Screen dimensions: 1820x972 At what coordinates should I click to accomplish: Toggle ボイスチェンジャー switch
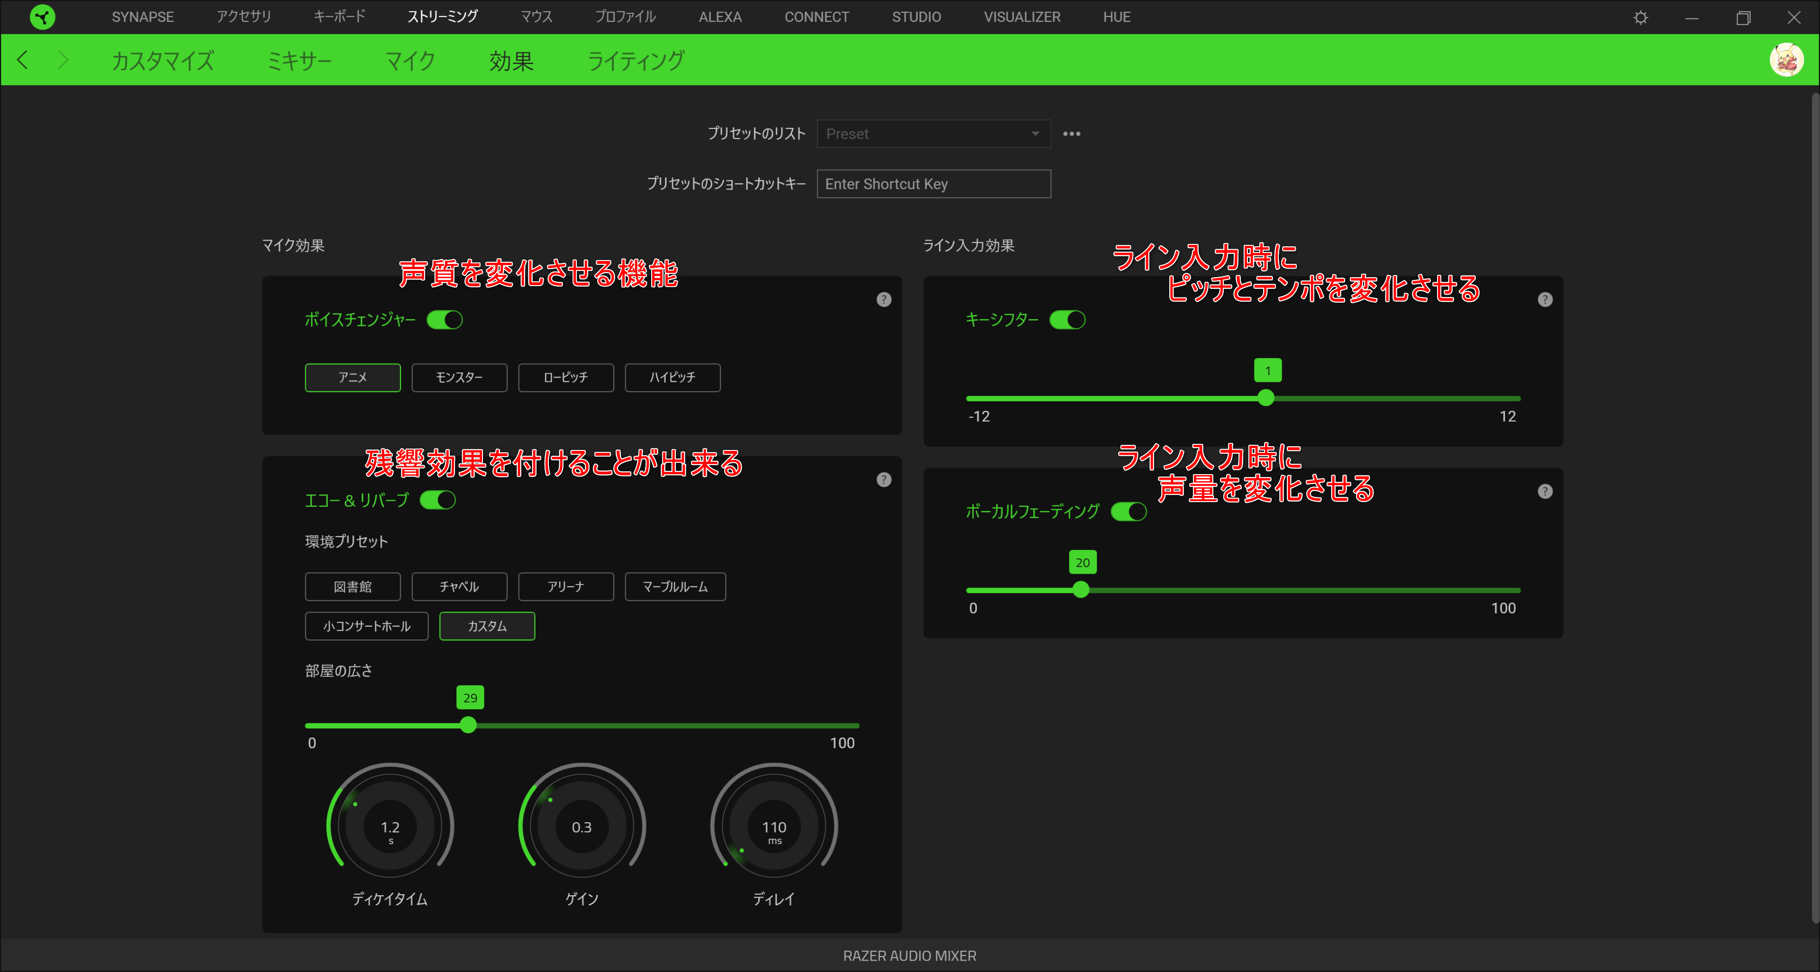pyautogui.click(x=445, y=320)
